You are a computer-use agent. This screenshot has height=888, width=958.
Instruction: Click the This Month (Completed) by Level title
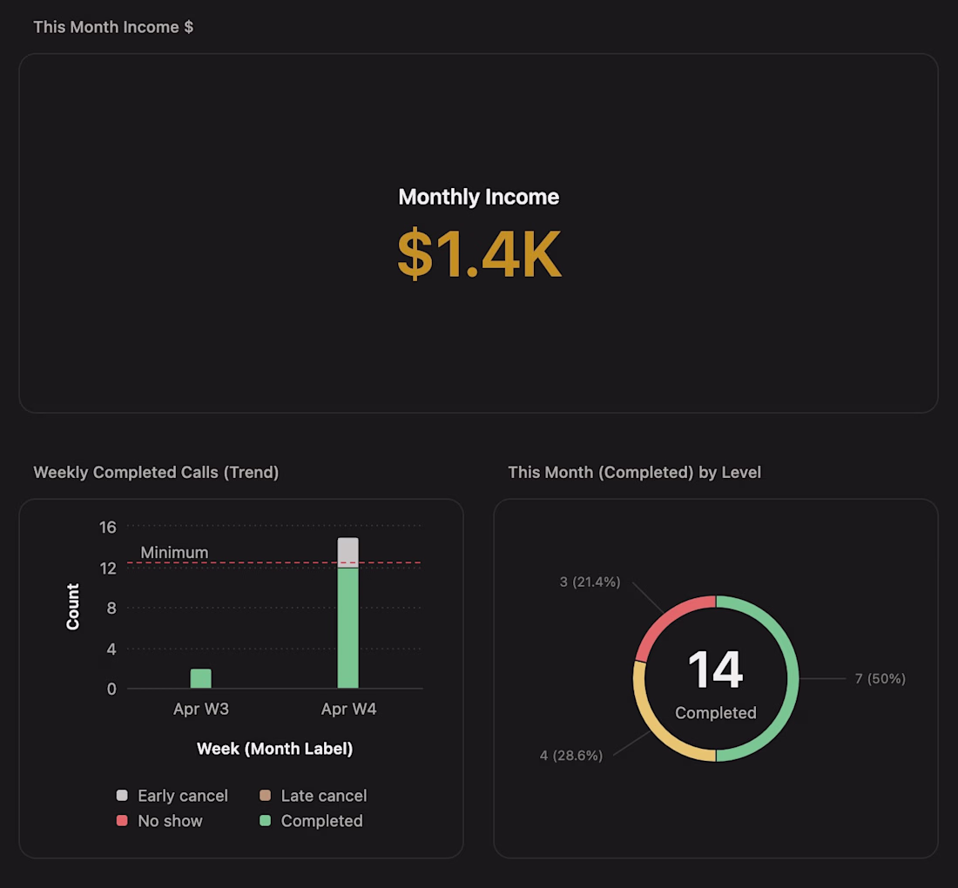coord(634,473)
